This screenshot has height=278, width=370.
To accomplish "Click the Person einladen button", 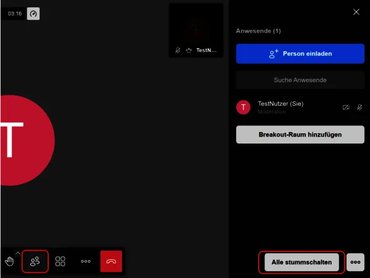I will 300,54.
